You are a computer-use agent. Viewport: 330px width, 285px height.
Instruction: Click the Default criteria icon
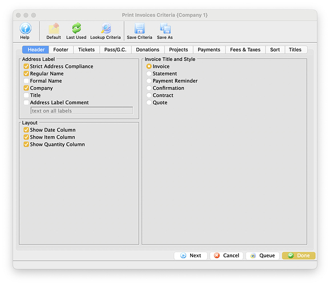(x=54, y=28)
